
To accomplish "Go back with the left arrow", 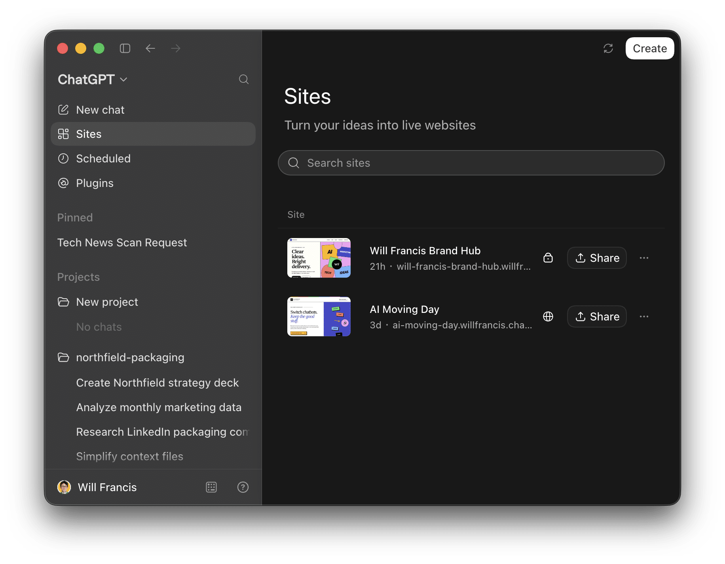I will tap(150, 48).
